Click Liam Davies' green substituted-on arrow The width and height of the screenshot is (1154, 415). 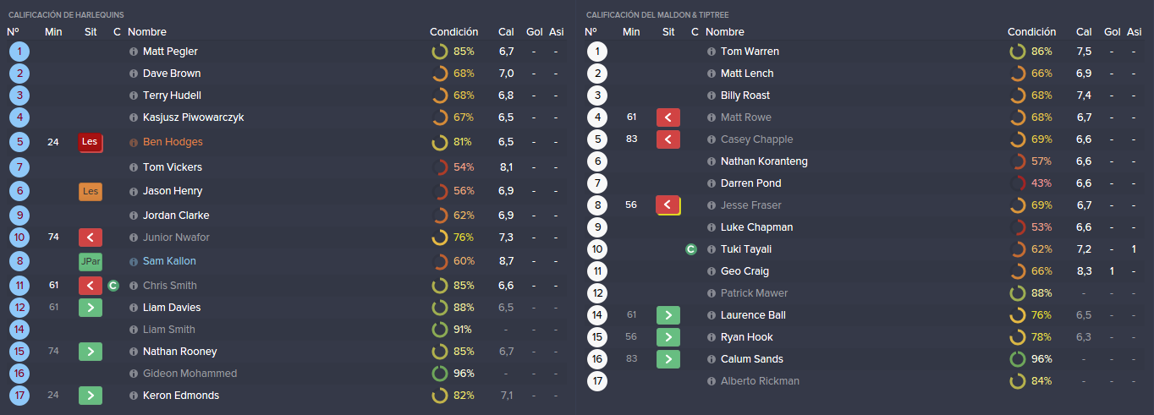click(91, 308)
